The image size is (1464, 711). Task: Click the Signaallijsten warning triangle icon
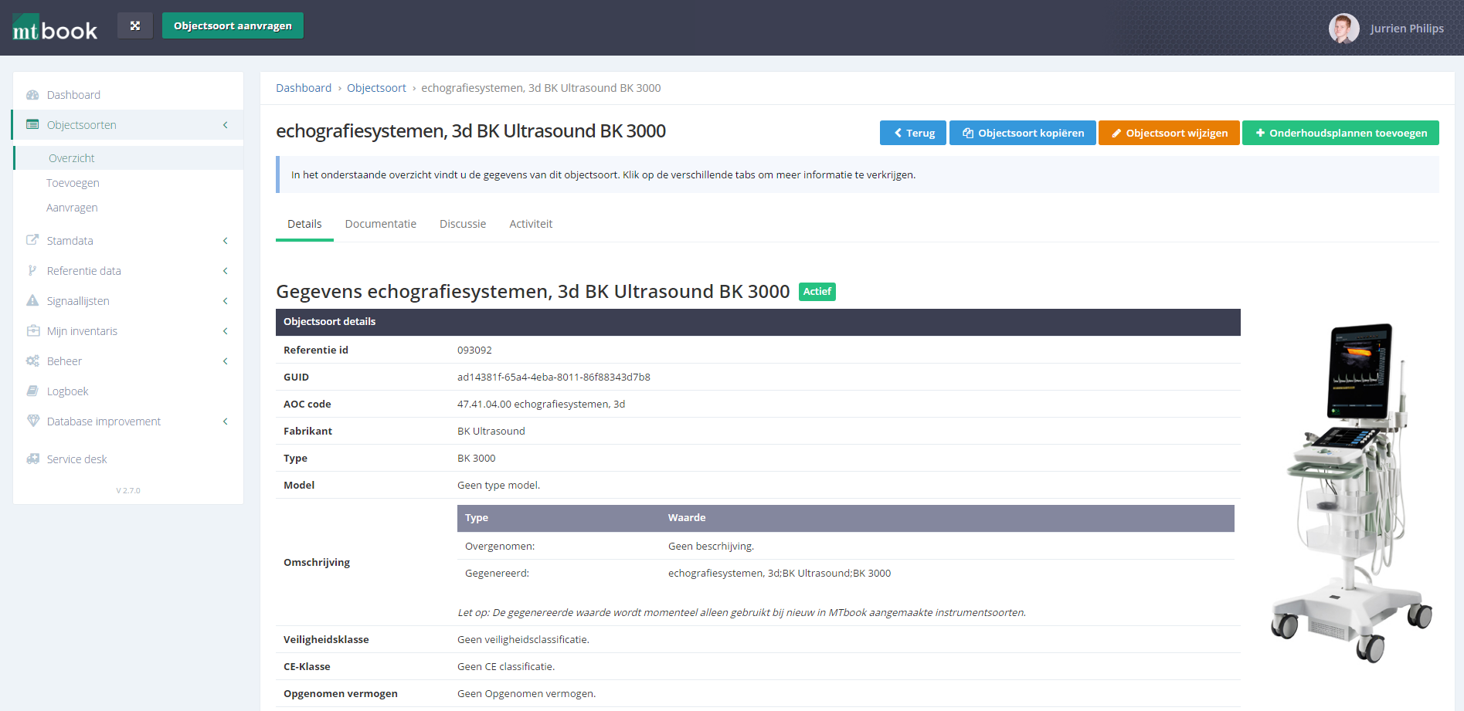(x=32, y=301)
